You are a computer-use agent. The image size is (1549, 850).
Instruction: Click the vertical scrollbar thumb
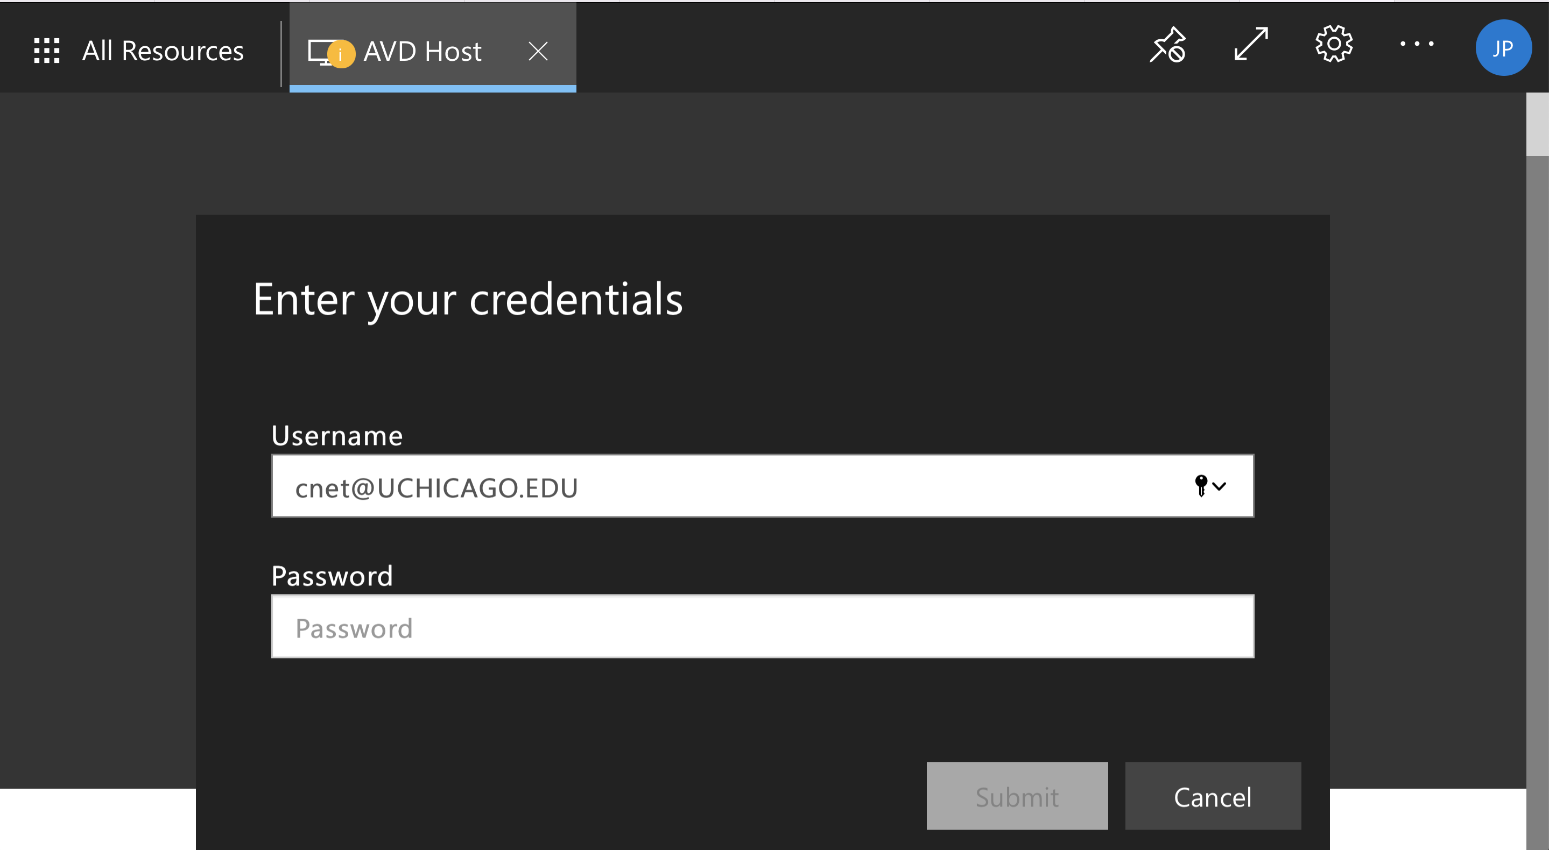click(x=1537, y=124)
